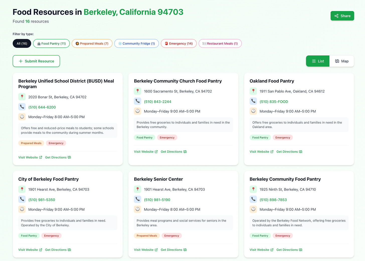Screen dimensions: 365x261
Task: Click location pin icon for Berkeley Senior Center
Action: (138, 189)
